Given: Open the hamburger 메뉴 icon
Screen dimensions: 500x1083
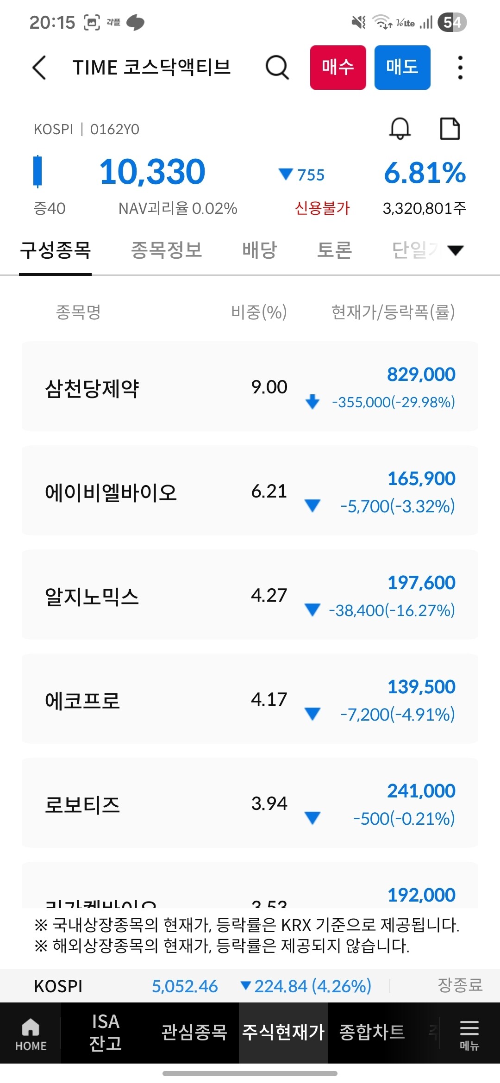Looking at the screenshot, I should pos(469,1033).
